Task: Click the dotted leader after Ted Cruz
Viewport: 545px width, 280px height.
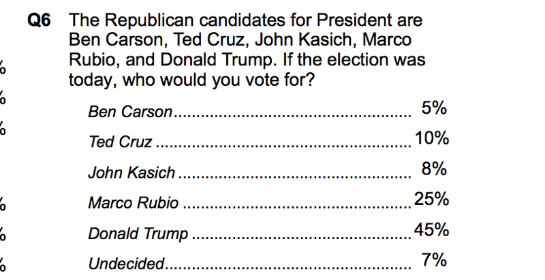Action: [283, 146]
